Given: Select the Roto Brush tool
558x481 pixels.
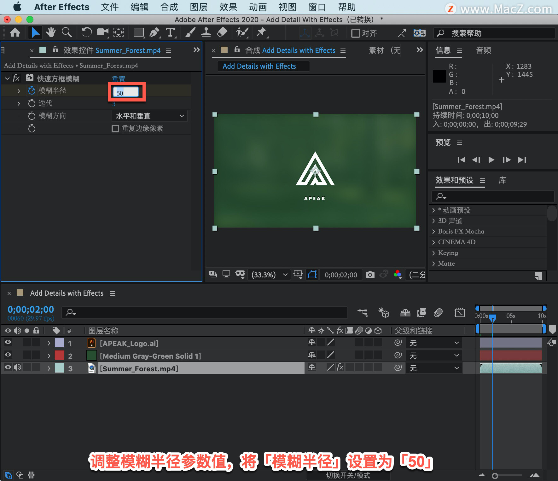Looking at the screenshot, I should 242,32.
